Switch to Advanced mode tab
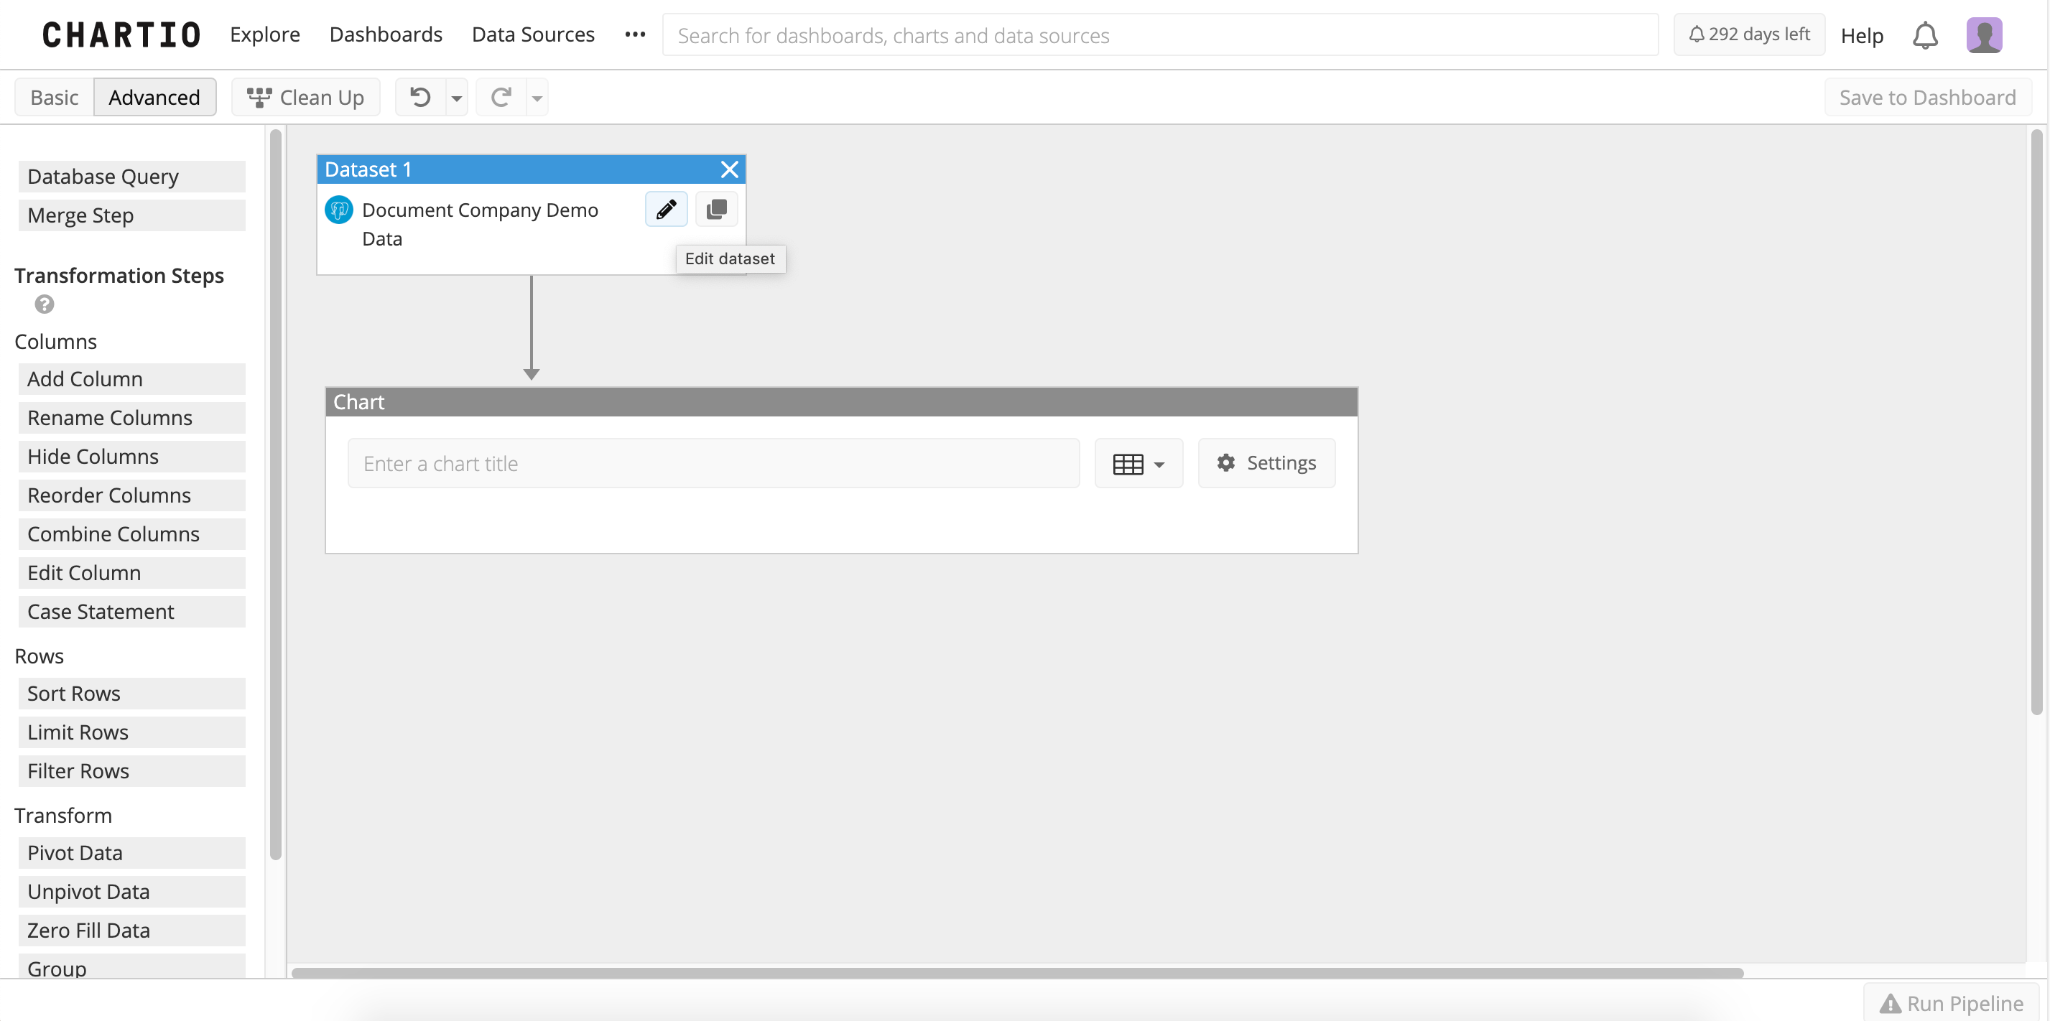 [154, 97]
